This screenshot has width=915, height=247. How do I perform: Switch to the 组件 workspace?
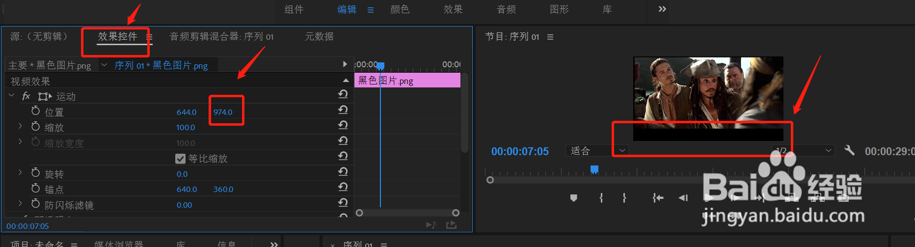294,9
